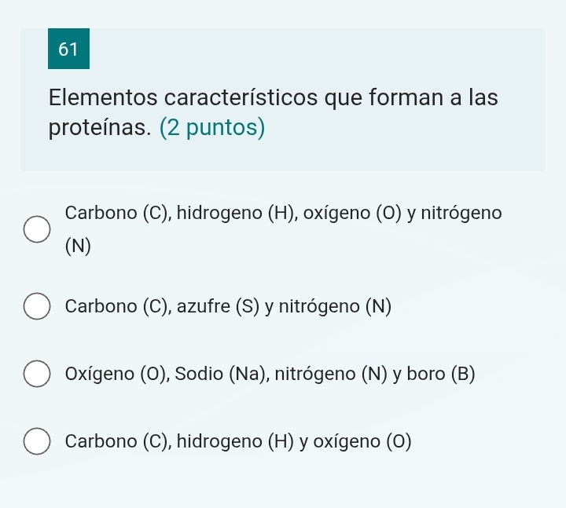Pick the radio button for 'Oxígeno, Sodio, nitrógeno y boro'

[35, 373]
